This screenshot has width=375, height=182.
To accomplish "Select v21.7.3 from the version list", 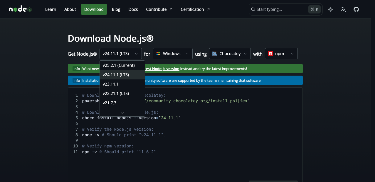I will pyautogui.click(x=110, y=103).
